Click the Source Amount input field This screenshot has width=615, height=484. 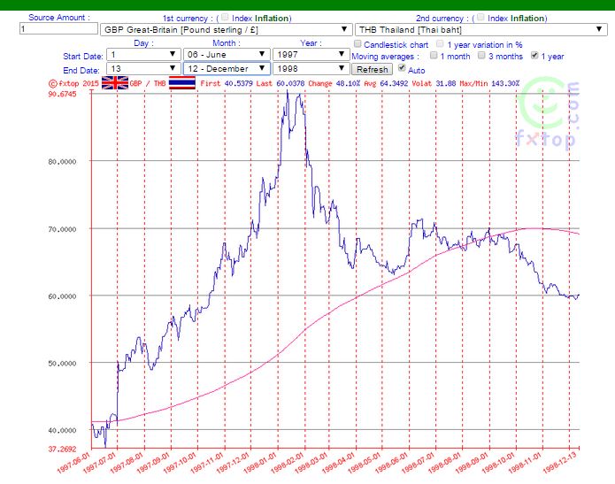(58, 28)
